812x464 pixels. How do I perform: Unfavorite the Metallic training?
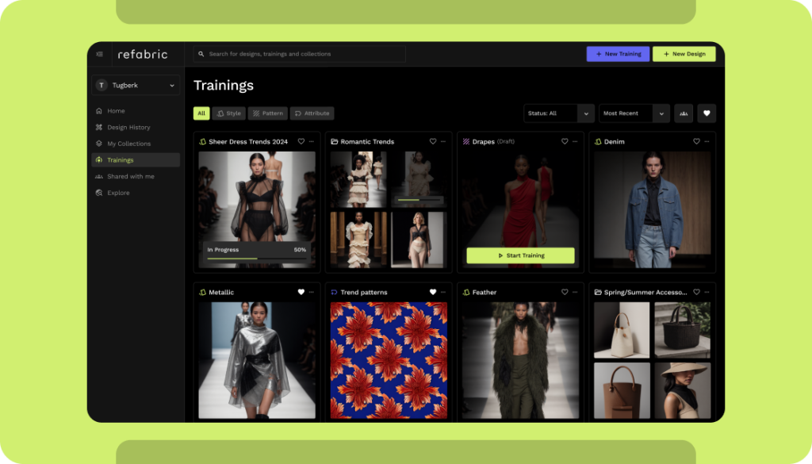click(301, 292)
